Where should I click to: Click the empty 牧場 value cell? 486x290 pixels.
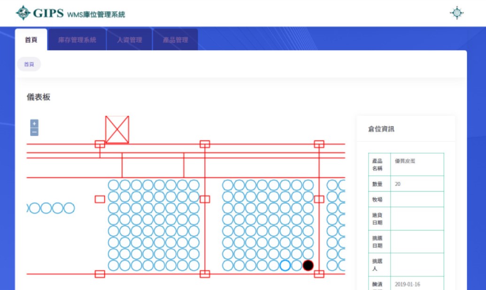tap(417, 199)
